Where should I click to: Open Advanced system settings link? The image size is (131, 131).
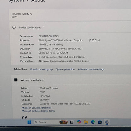point(91,69)
